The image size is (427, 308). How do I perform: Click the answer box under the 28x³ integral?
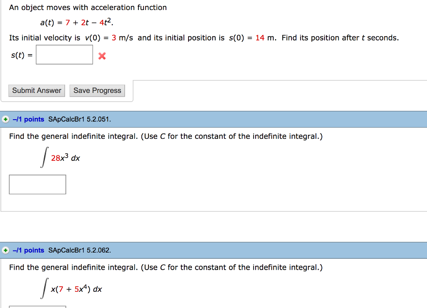pyautogui.click(x=38, y=184)
